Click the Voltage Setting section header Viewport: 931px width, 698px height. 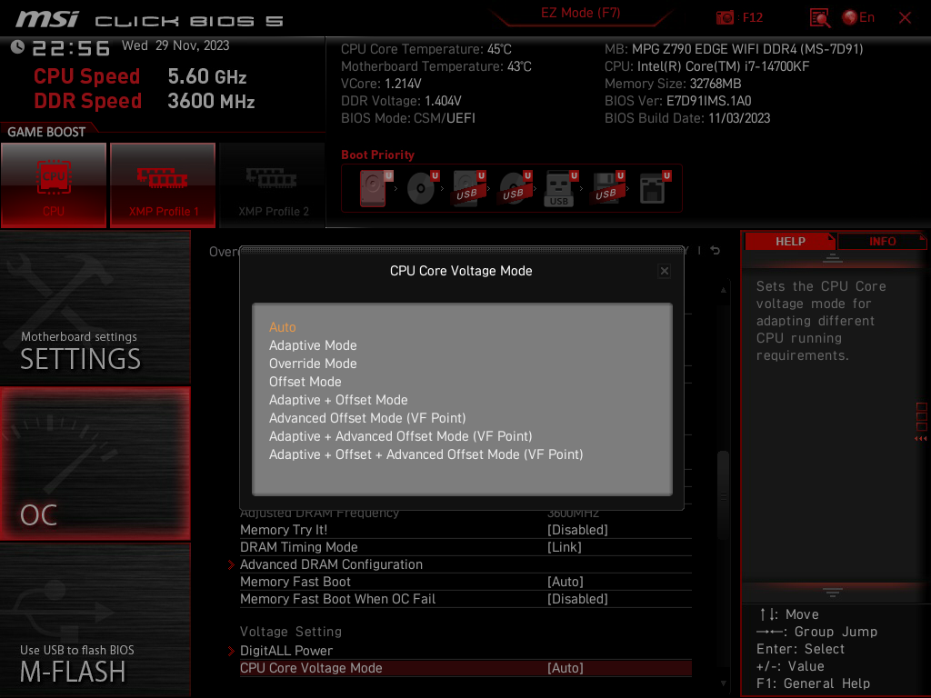tap(291, 632)
